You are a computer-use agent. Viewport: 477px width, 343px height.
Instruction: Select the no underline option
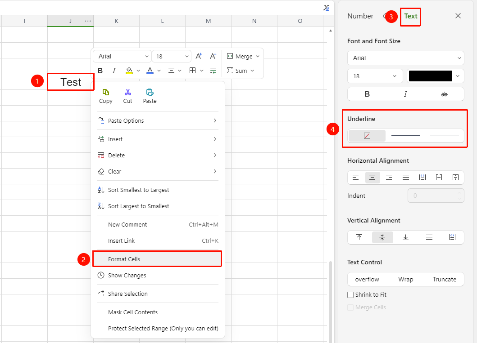(x=367, y=136)
